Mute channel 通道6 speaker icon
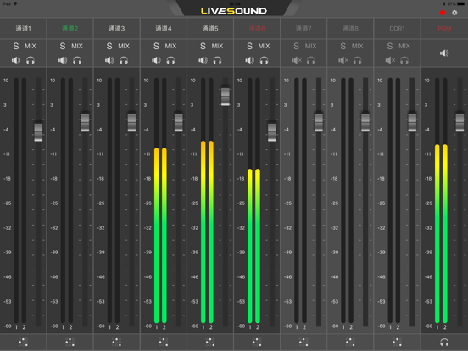The width and height of the screenshot is (468, 351). point(249,60)
